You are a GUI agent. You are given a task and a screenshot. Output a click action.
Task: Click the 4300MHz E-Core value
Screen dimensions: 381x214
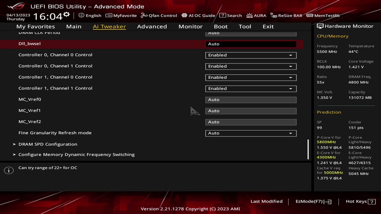tap(326, 158)
